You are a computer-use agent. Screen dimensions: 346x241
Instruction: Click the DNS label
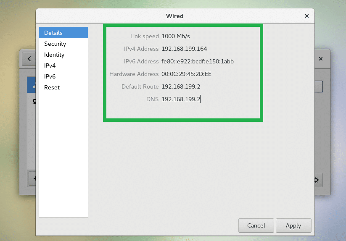152,99
